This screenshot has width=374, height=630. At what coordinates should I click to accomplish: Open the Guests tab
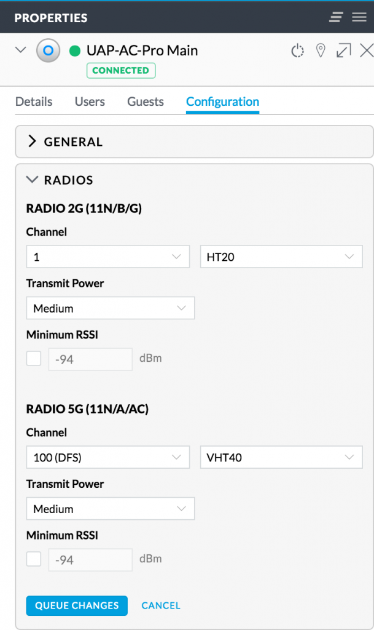(x=146, y=102)
